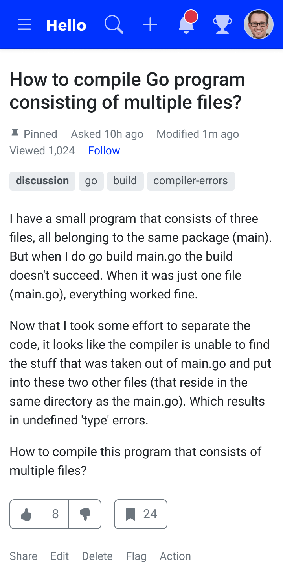
Task: Select the compiler-errors tag
Action: [191, 181]
